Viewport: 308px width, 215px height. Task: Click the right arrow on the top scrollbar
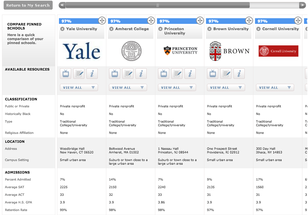303,5
